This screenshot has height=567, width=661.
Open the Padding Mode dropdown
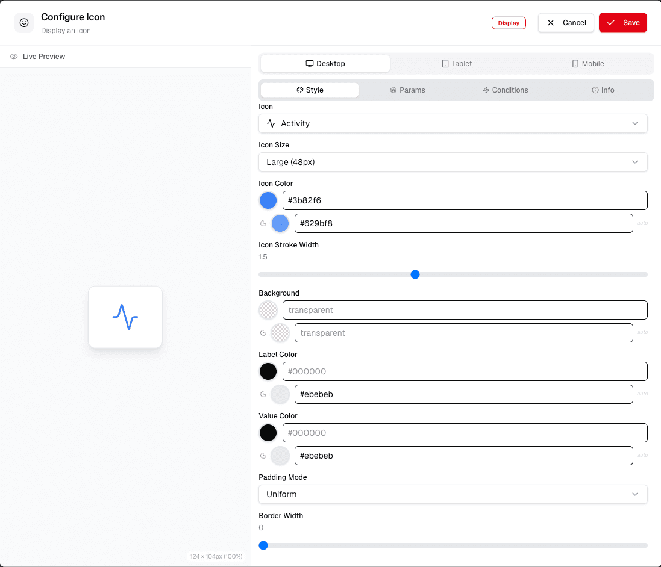click(453, 494)
